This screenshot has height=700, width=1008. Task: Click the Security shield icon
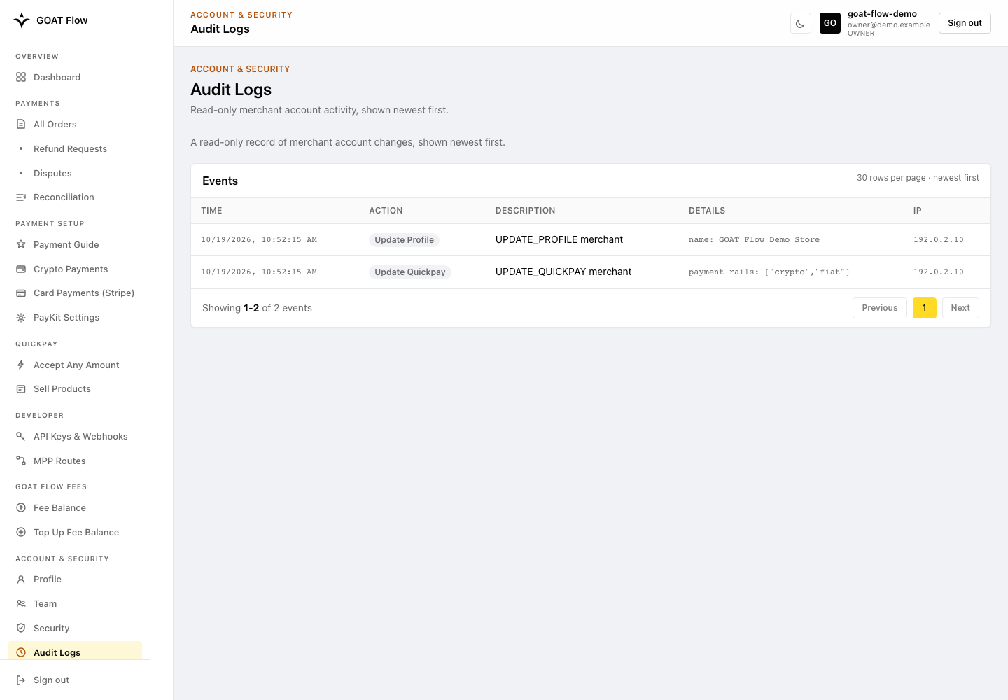21,629
